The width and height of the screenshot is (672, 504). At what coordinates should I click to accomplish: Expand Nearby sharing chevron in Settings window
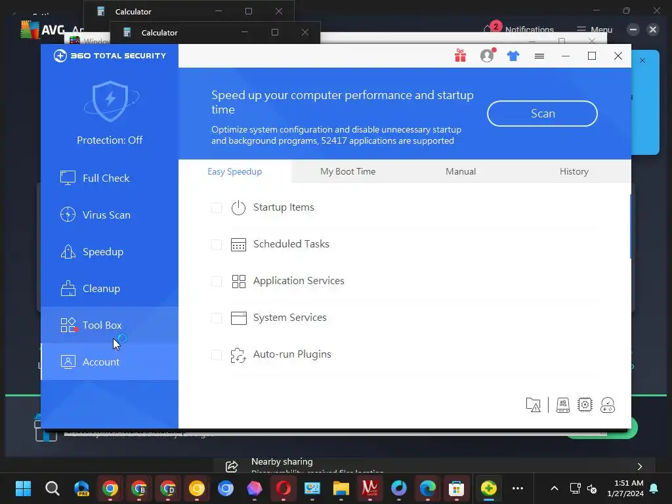click(x=639, y=467)
